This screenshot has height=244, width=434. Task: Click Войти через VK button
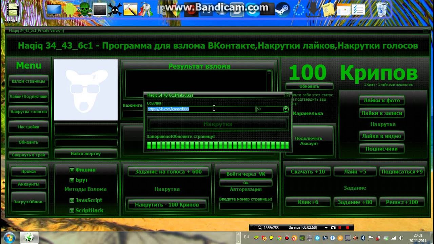pos(246,174)
